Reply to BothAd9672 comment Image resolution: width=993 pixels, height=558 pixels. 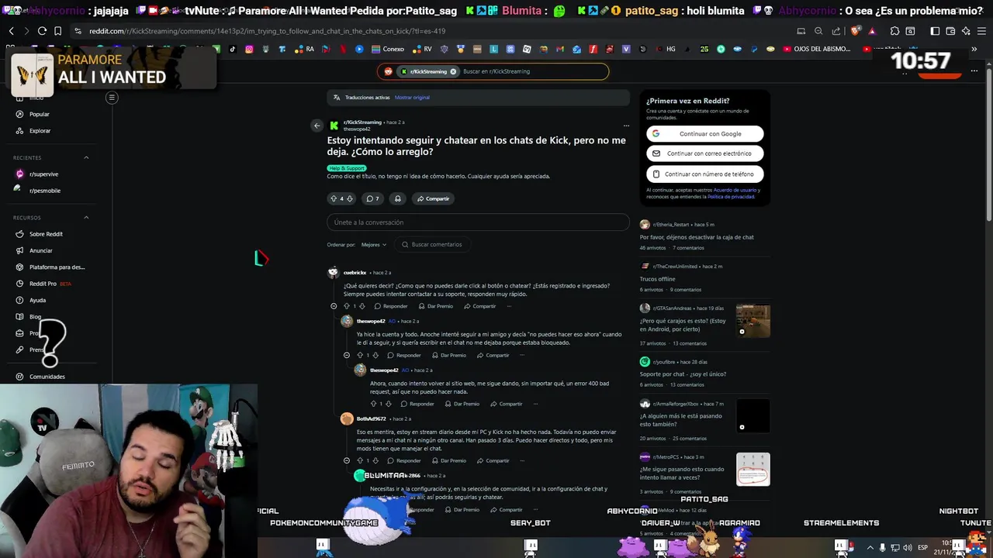[404, 460]
